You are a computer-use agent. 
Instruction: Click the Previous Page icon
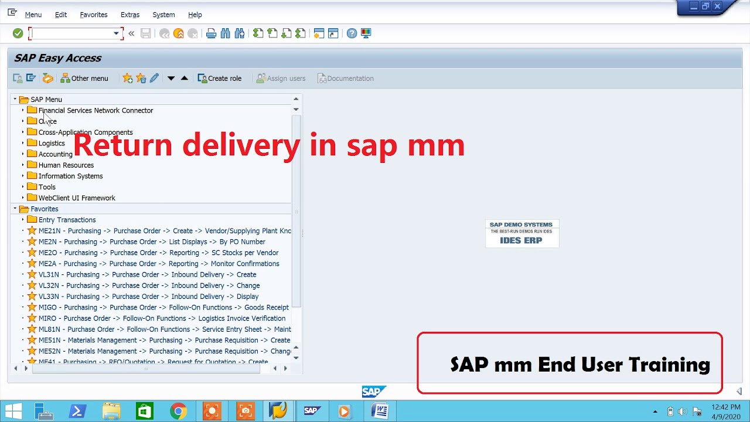click(x=272, y=33)
